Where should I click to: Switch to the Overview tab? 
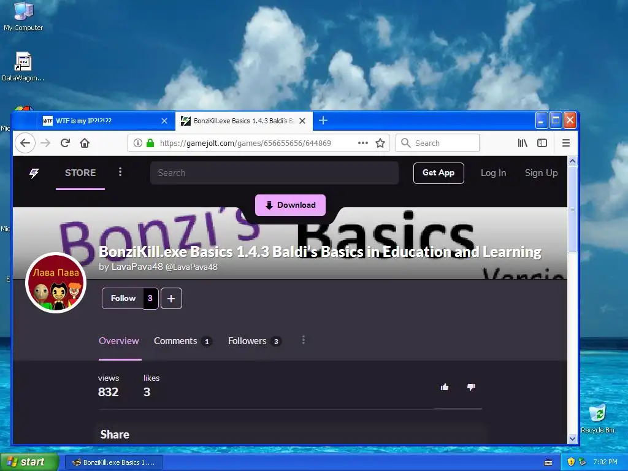pyautogui.click(x=119, y=341)
